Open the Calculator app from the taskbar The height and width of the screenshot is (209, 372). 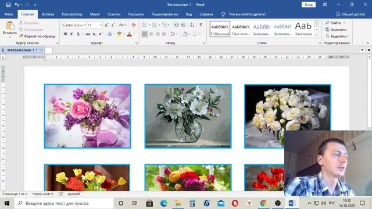[x=192, y=203]
